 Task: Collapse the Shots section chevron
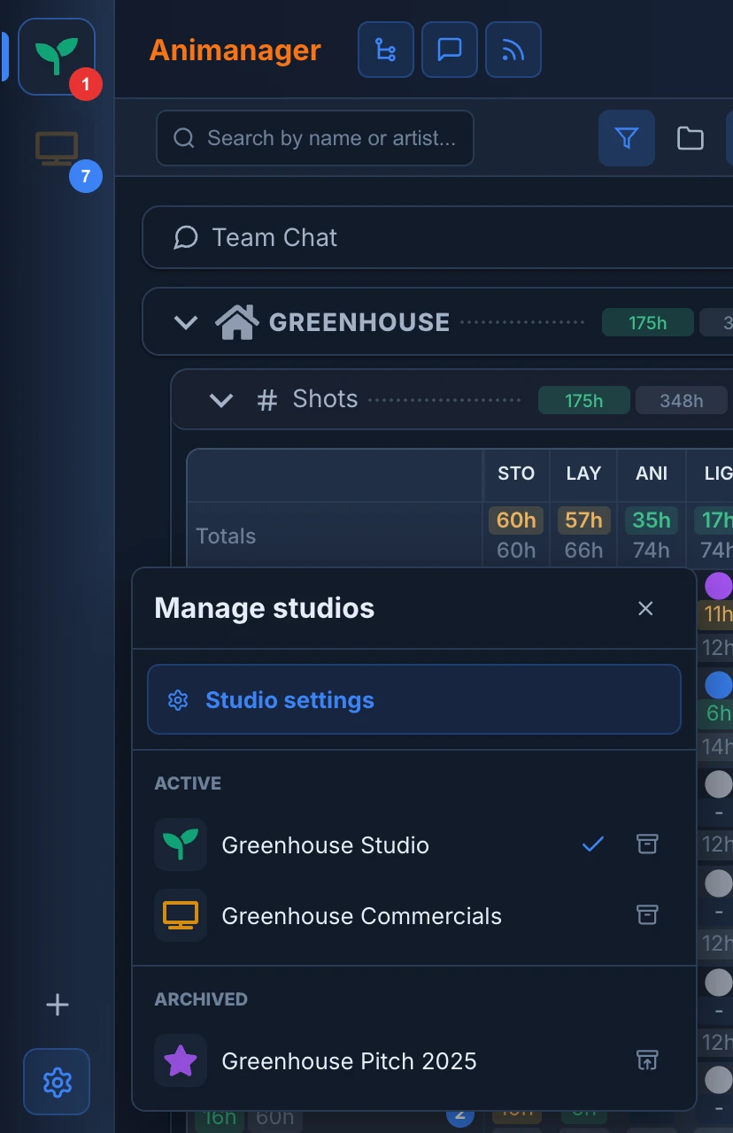point(220,400)
